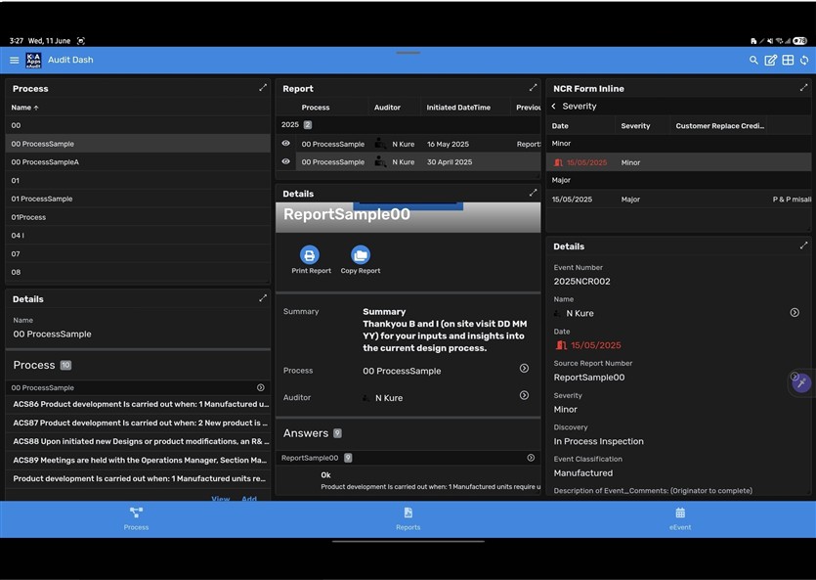
Task: Select the 01 ProcessSample row
Action: click(x=42, y=199)
